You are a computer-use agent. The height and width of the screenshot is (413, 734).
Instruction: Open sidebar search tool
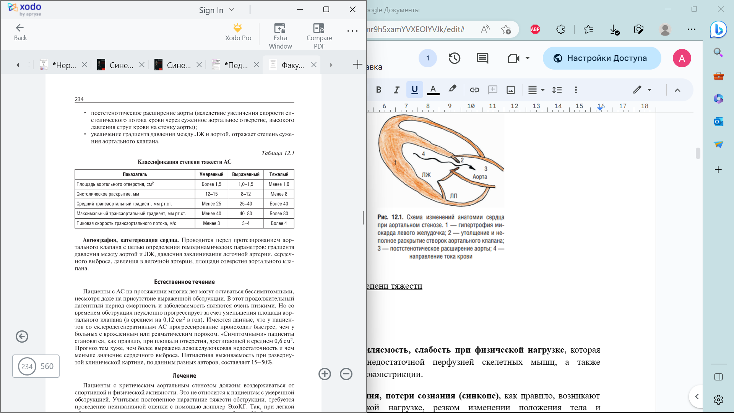[x=718, y=52]
